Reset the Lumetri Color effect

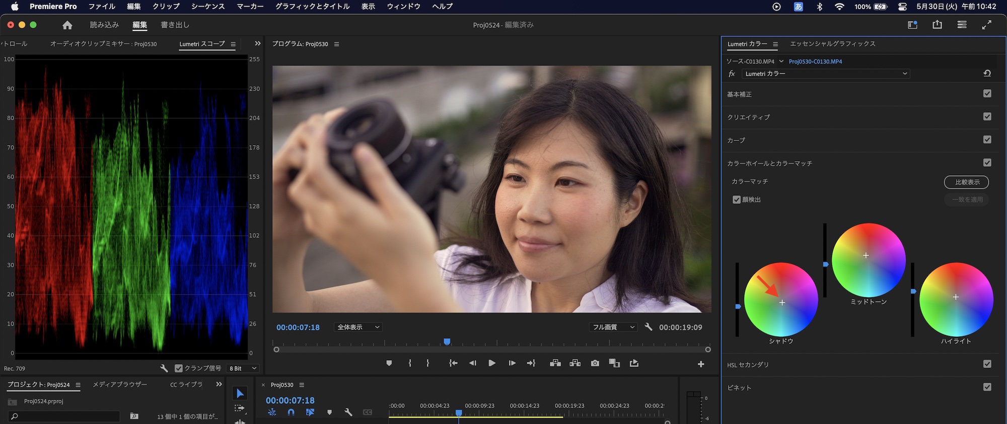point(987,74)
